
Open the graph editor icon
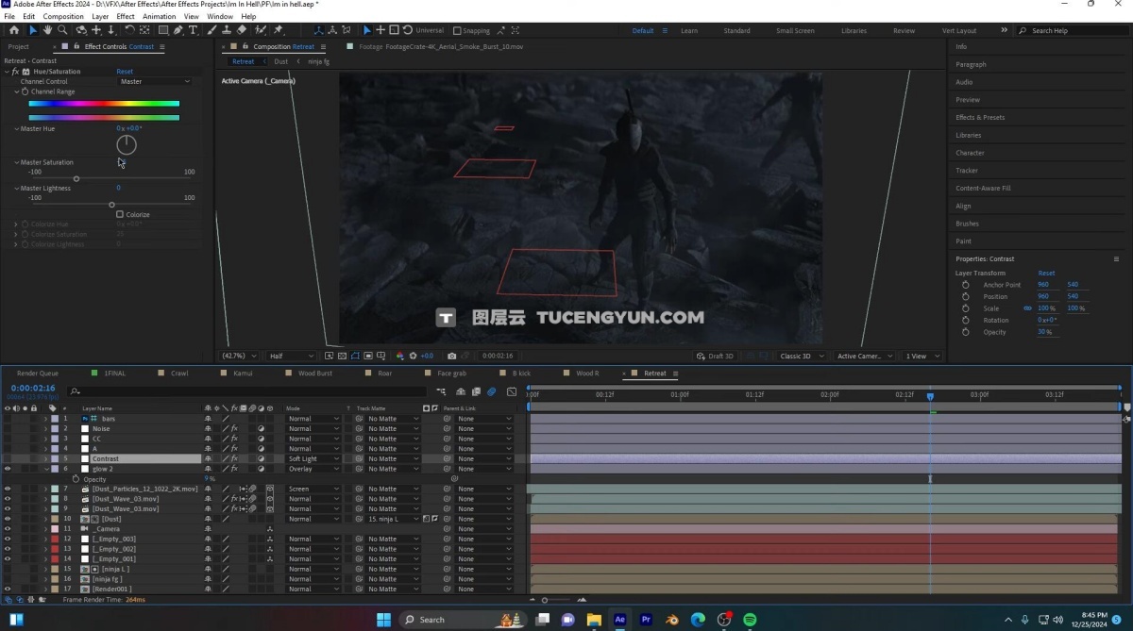pos(512,391)
